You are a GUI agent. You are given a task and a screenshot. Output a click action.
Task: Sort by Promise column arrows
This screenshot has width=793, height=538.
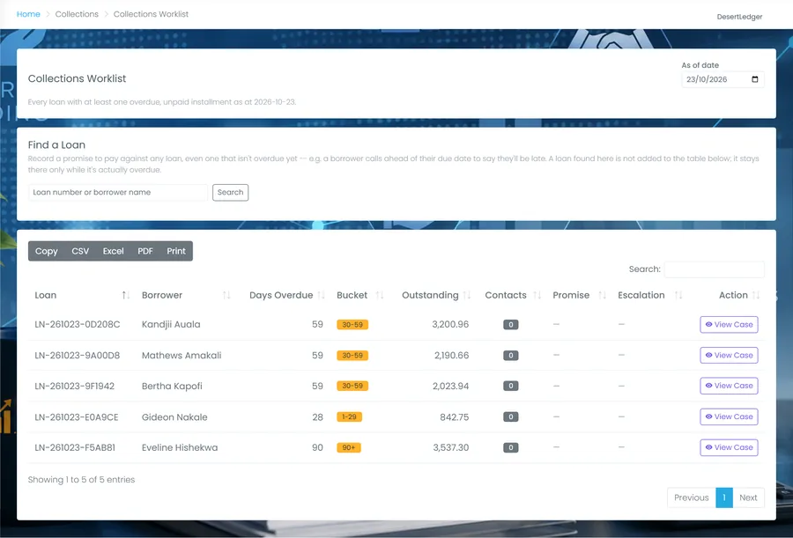pos(602,295)
